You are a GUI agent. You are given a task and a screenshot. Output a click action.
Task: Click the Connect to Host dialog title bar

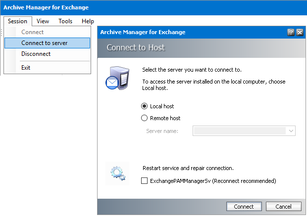[x=188, y=32]
